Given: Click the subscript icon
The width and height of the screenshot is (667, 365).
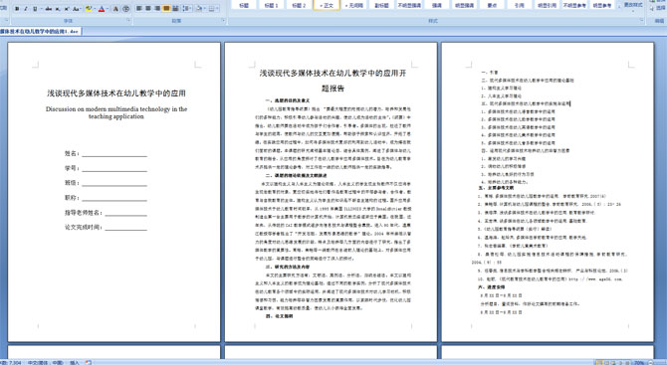Looking at the screenshot, I should tap(58, 9).
